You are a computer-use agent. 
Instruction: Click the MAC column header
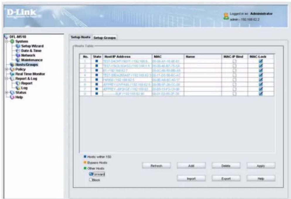coord(168,57)
